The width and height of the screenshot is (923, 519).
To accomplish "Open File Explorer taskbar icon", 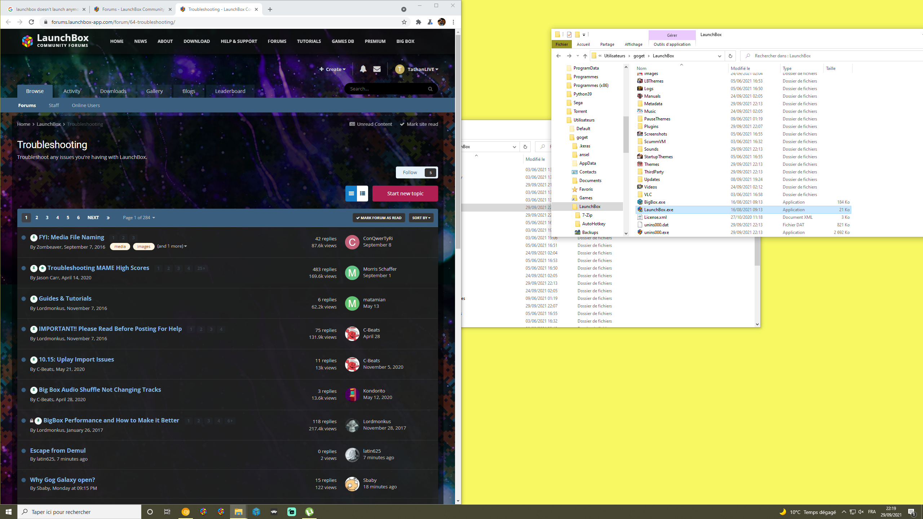I will coord(239,512).
